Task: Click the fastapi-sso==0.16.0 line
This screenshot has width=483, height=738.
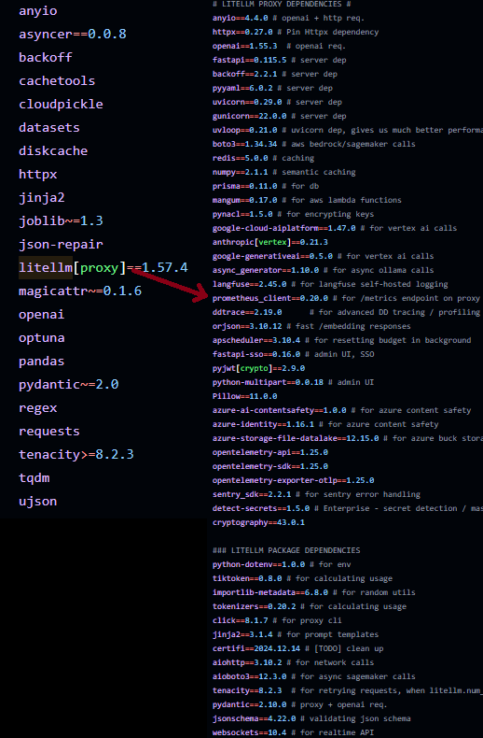Action: [x=293, y=354]
